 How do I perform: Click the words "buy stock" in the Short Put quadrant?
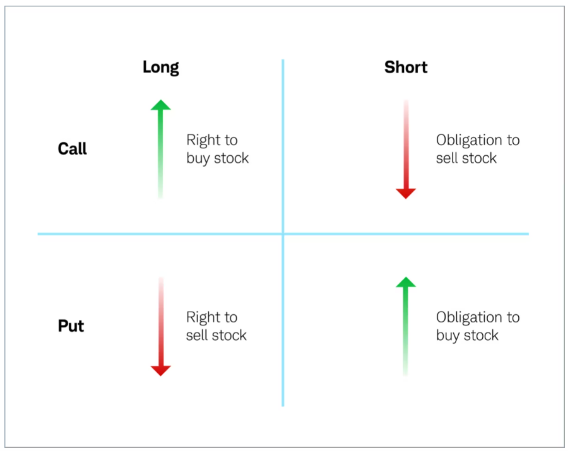(467, 335)
